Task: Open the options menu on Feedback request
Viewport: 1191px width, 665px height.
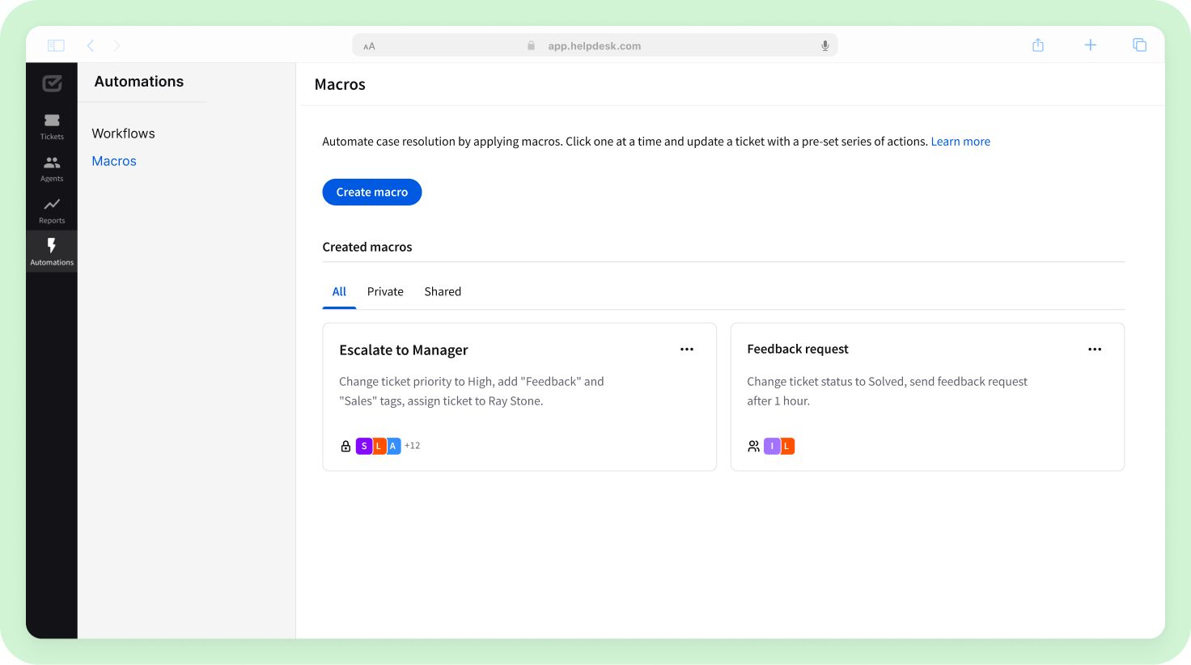Action: (1095, 349)
